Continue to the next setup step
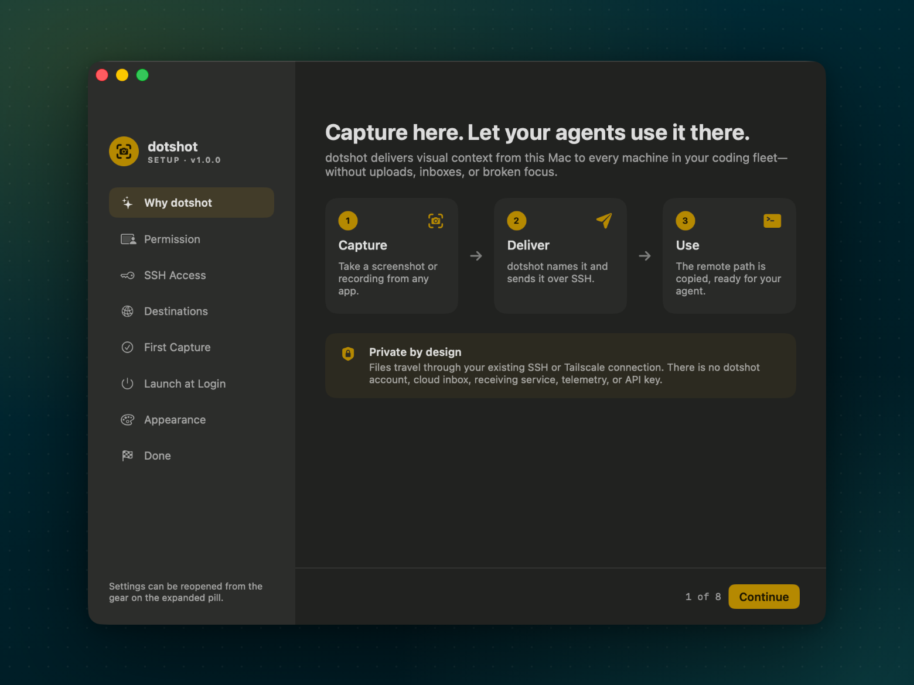 pos(764,597)
